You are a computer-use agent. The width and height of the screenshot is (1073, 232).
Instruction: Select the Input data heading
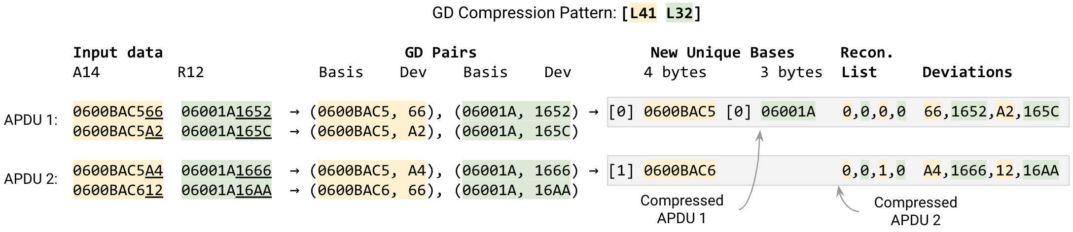118,52
